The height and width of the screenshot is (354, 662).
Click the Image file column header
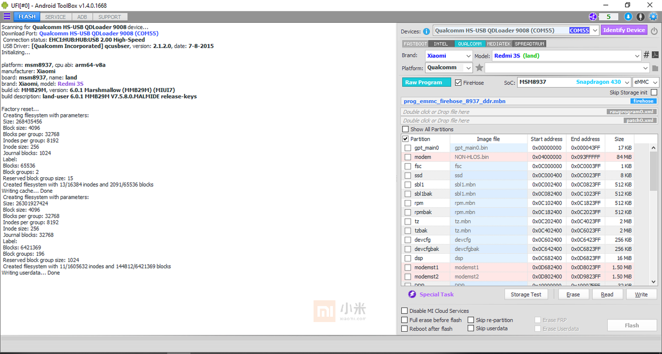coord(488,139)
